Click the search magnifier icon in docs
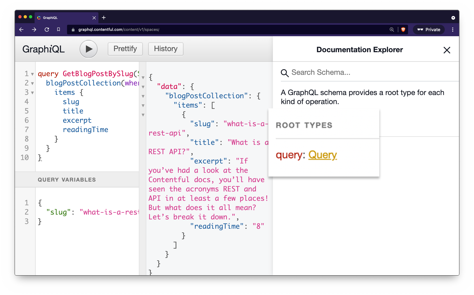Image resolution: width=474 pixels, height=295 pixels. (x=285, y=73)
